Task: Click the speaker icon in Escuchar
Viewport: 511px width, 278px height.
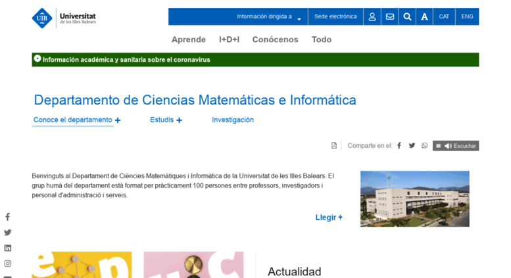Action: tap(448, 146)
